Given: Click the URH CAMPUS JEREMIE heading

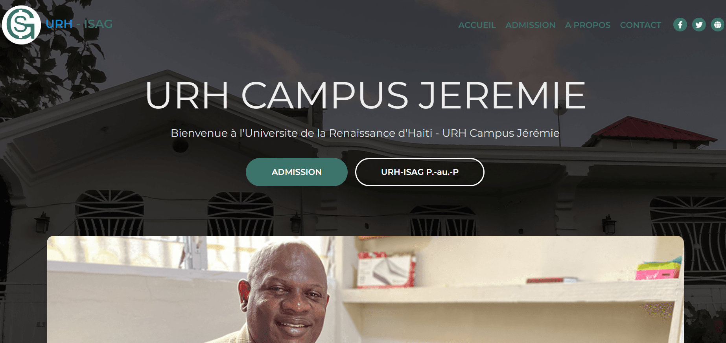Looking at the screenshot, I should (x=366, y=95).
